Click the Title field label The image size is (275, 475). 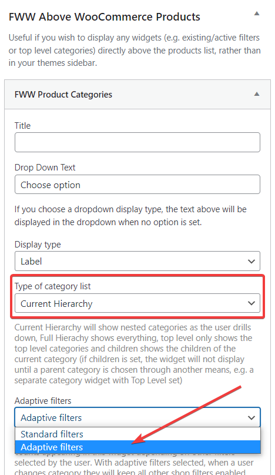tap(22, 126)
